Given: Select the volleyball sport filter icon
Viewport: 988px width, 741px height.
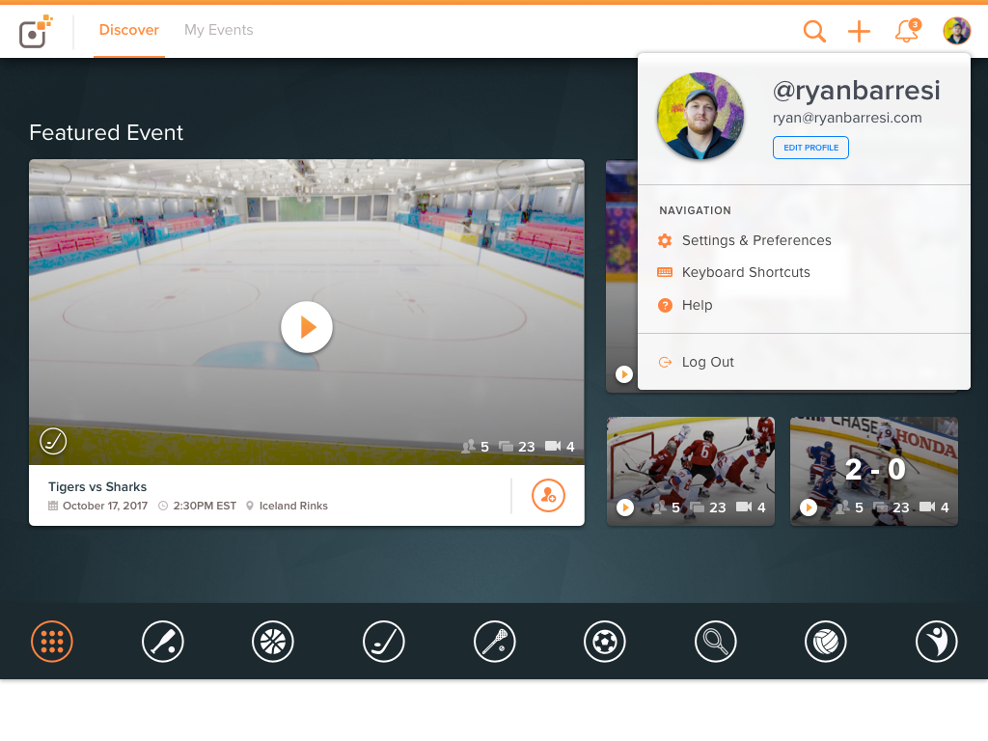Looking at the screenshot, I should tap(826, 641).
